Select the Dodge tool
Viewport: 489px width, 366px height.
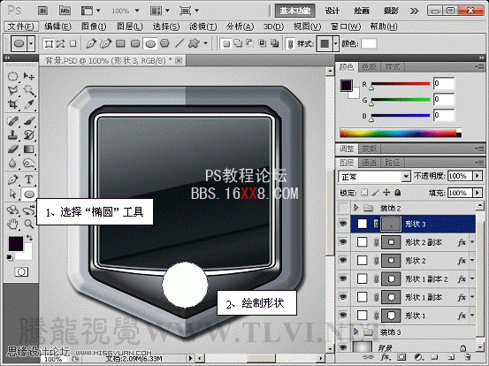[29, 163]
